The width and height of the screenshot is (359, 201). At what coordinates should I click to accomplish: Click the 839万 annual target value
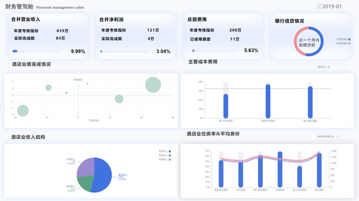pyautogui.click(x=62, y=30)
